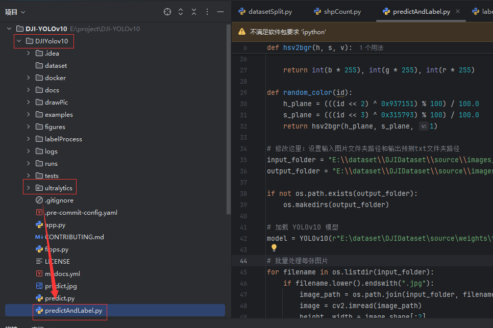The image size is (493, 328).
Task: Select the dataset folder in the tree
Action: (56, 66)
